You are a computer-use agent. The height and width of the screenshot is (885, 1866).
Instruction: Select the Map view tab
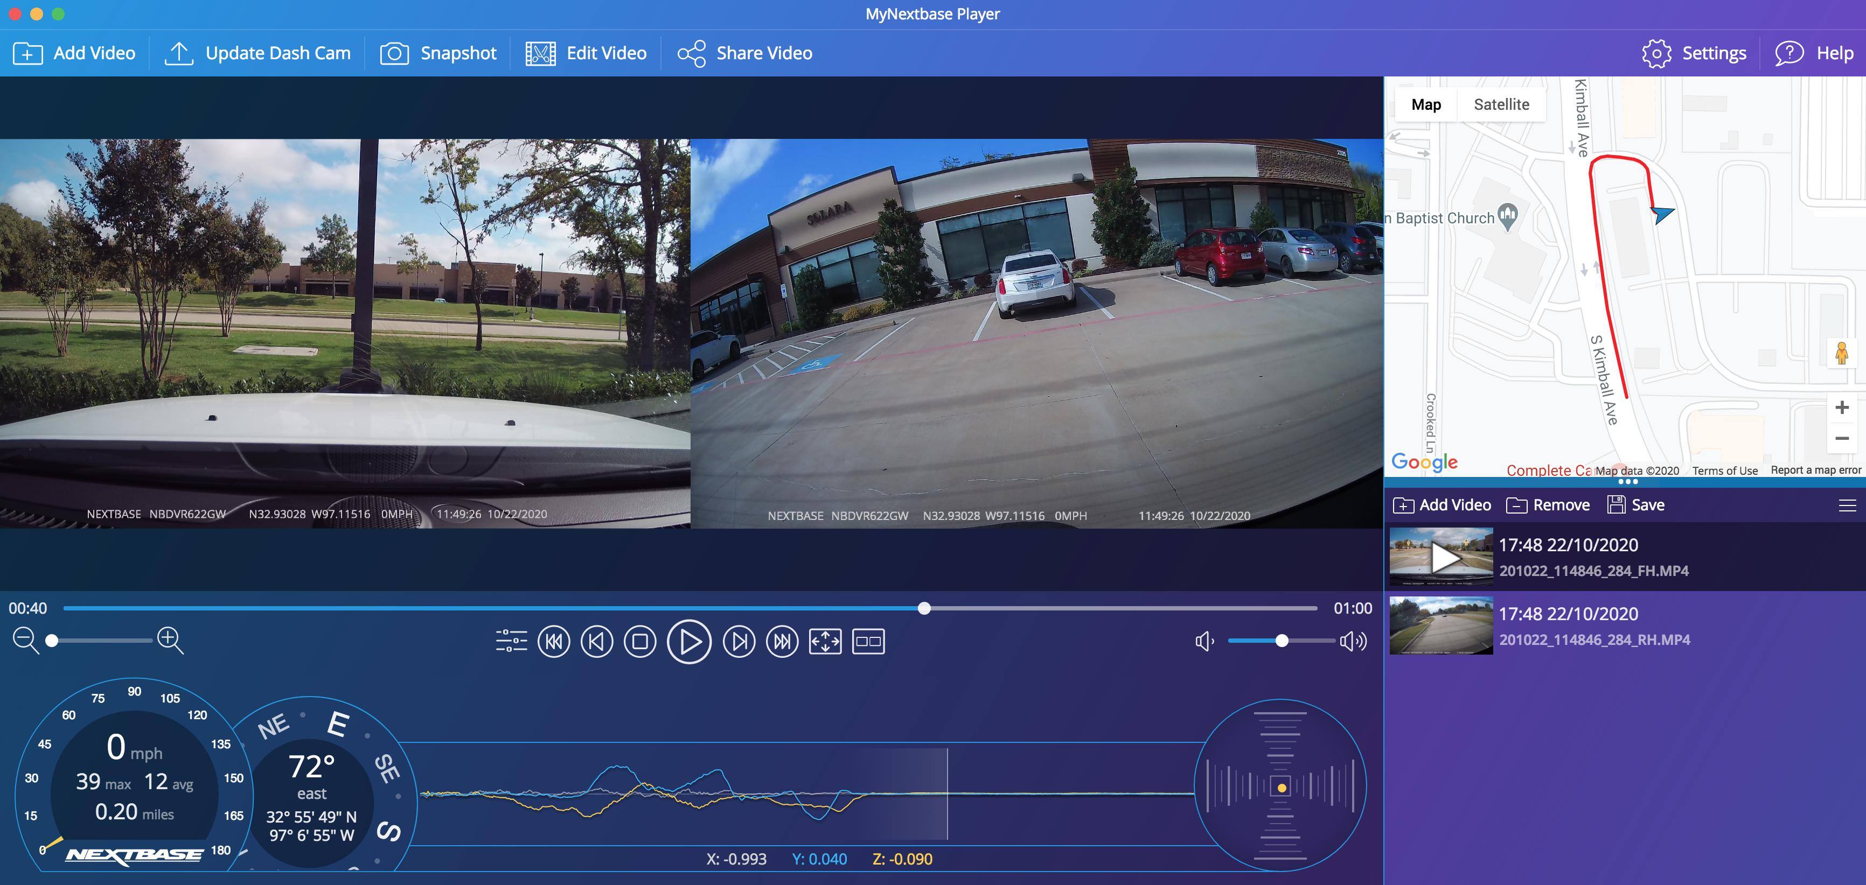1425,105
